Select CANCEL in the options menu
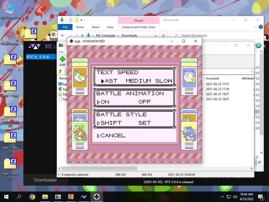The image size is (269, 202). pos(111,135)
